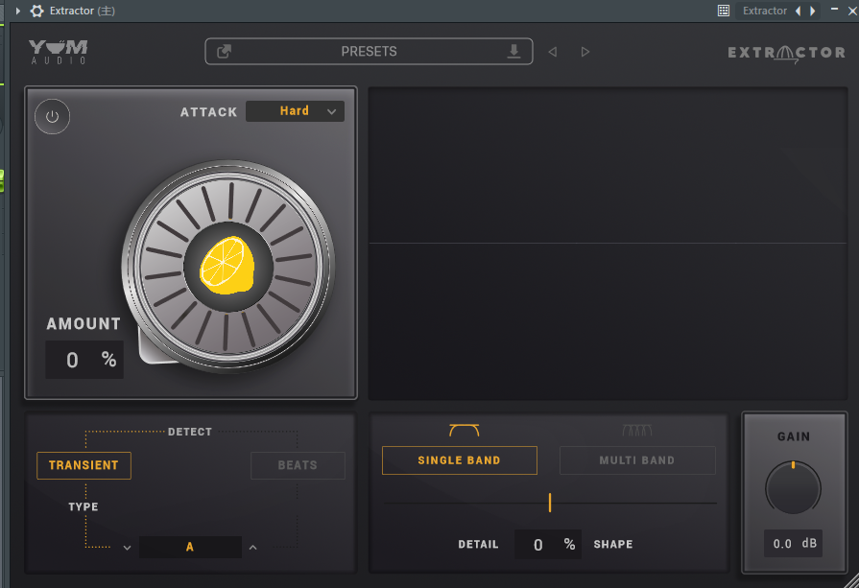Switch to the Multi Band tab
Screen dimensions: 859x588
coord(637,460)
